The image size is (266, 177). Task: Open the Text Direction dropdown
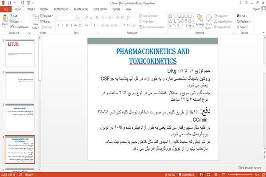149,16
